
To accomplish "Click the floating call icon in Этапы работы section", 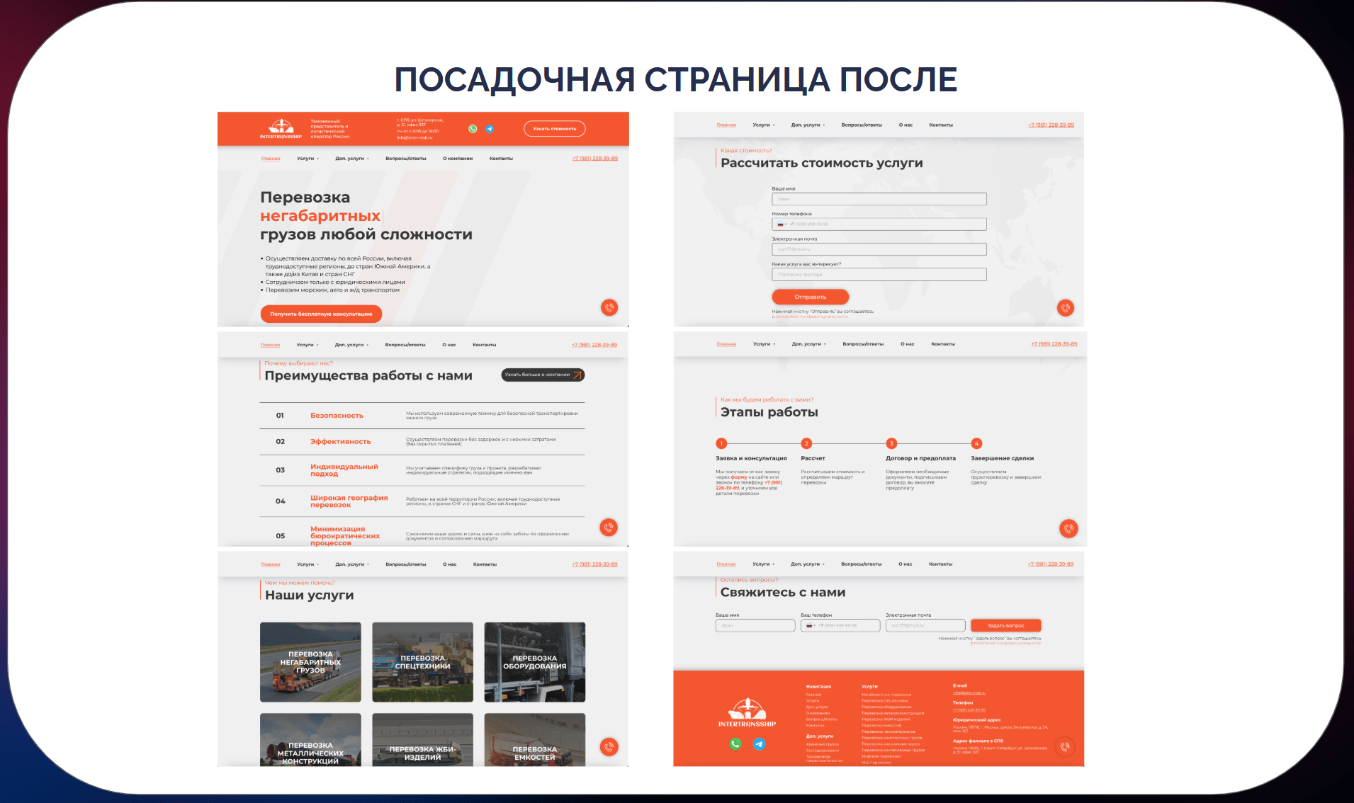I will [1068, 528].
